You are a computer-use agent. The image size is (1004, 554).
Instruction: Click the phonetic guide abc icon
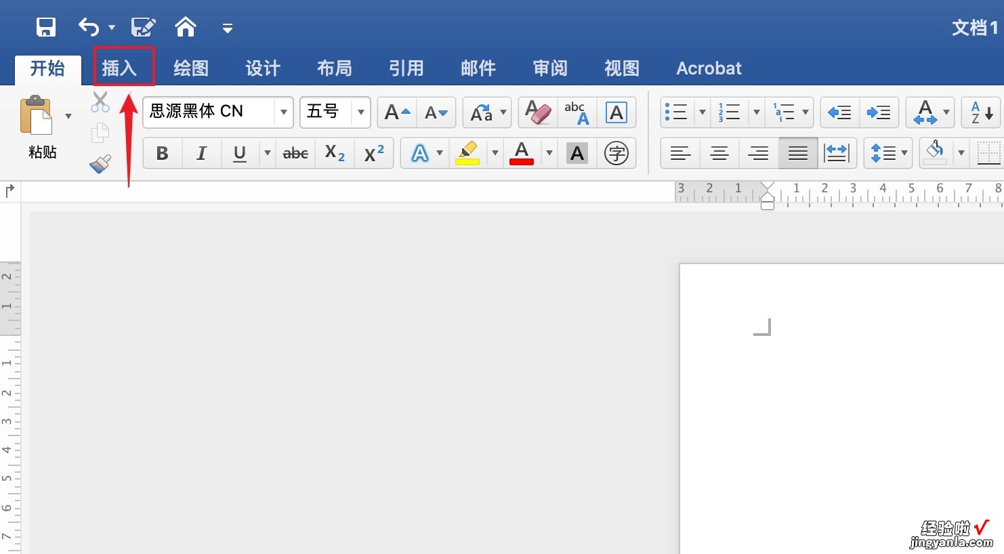[577, 112]
